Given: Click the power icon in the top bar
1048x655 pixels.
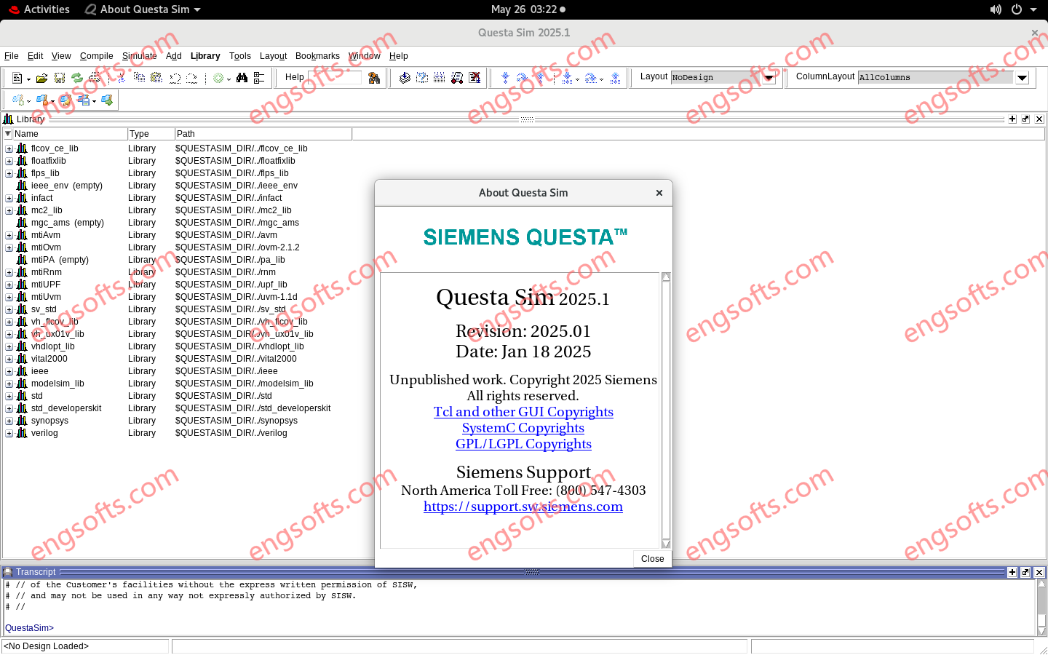Looking at the screenshot, I should (1016, 9).
